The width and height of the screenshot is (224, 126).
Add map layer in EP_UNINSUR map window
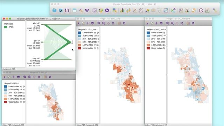pyautogui.click(x=156, y=23)
